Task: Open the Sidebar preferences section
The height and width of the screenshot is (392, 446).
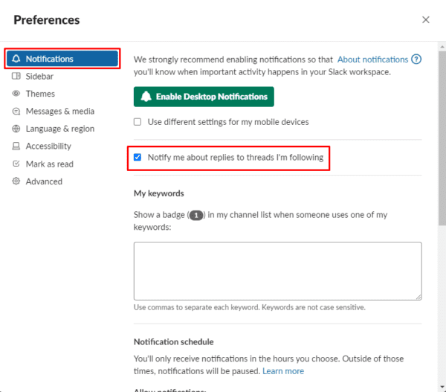Action: (39, 77)
